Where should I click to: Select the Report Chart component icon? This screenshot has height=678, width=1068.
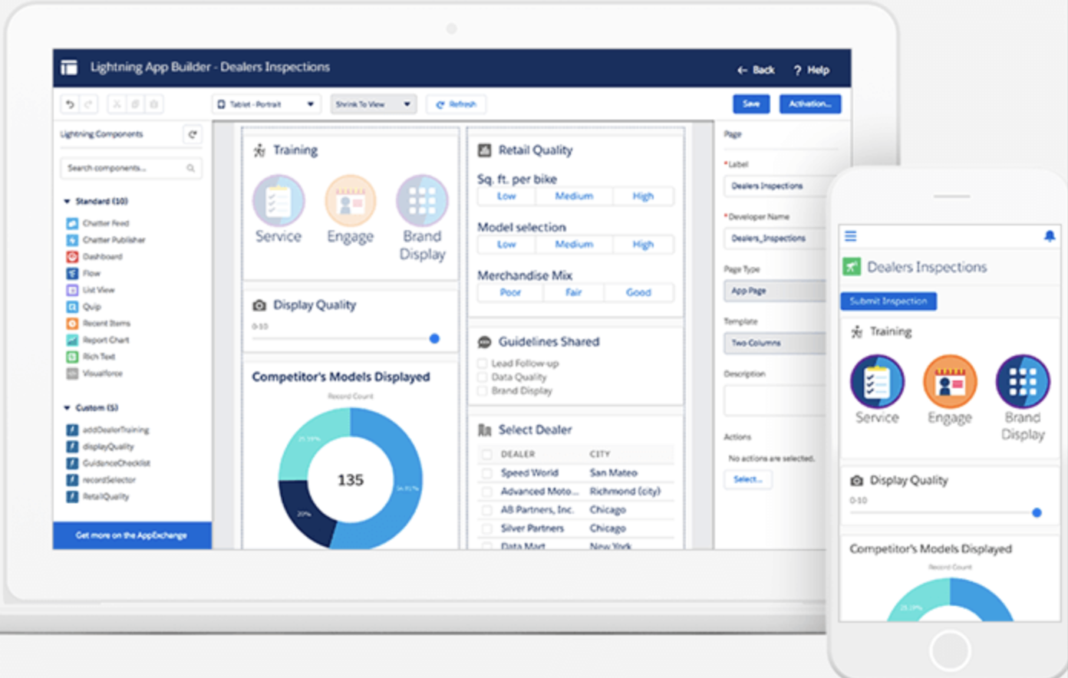coord(72,340)
